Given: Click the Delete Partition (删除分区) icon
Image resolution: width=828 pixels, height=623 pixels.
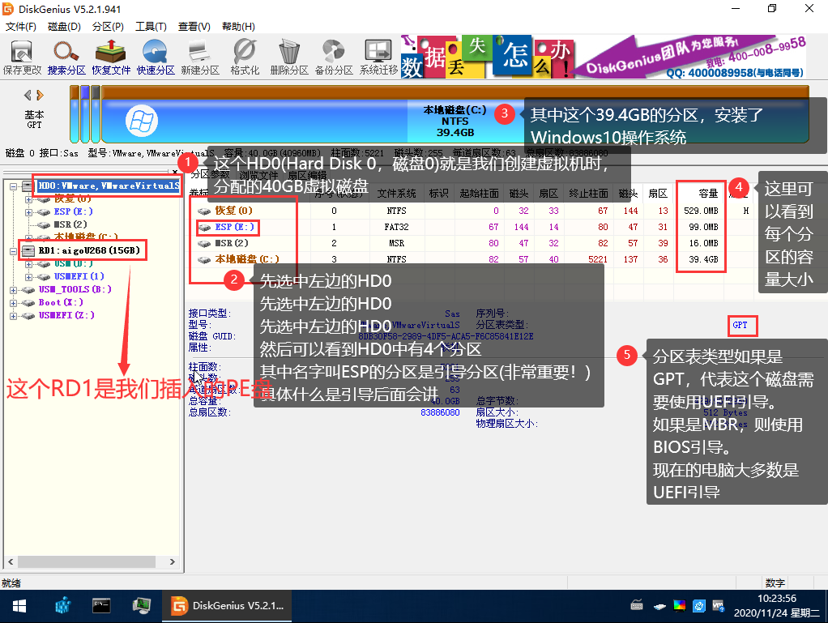Looking at the screenshot, I should click(x=289, y=58).
